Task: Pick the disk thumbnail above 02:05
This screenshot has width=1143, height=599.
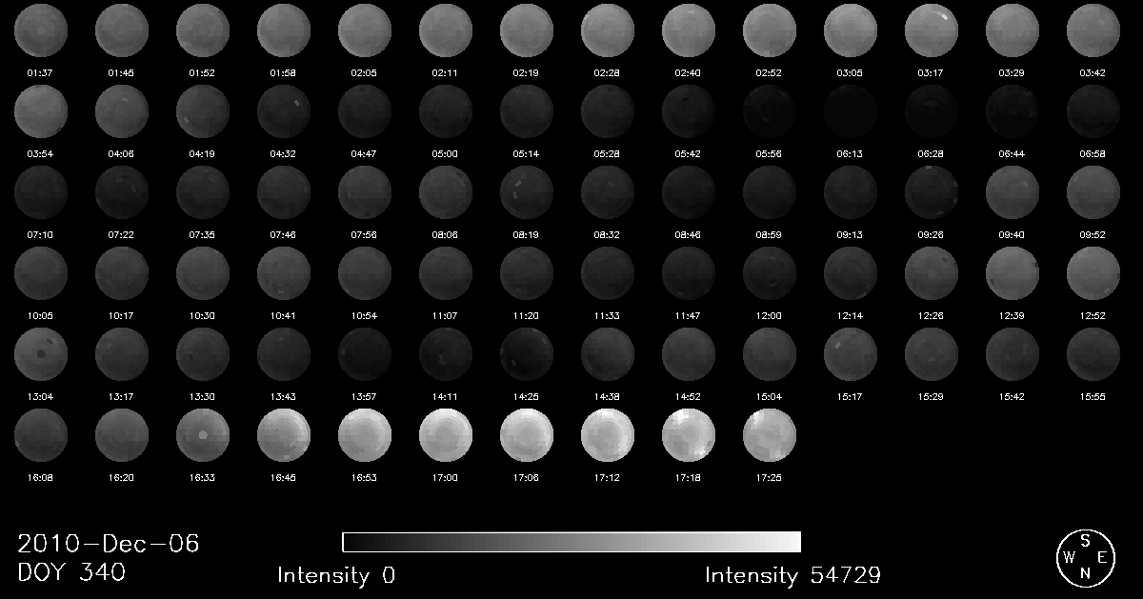Action: coord(365,30)
